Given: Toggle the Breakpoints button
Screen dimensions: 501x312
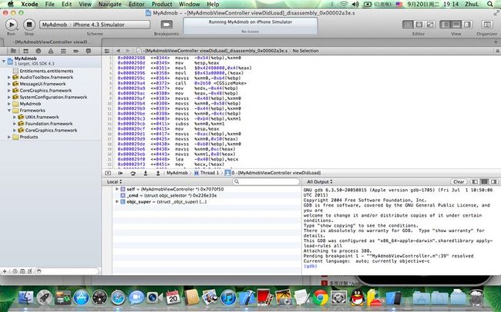Looking at the screenshot, I should tap(166, 25).
